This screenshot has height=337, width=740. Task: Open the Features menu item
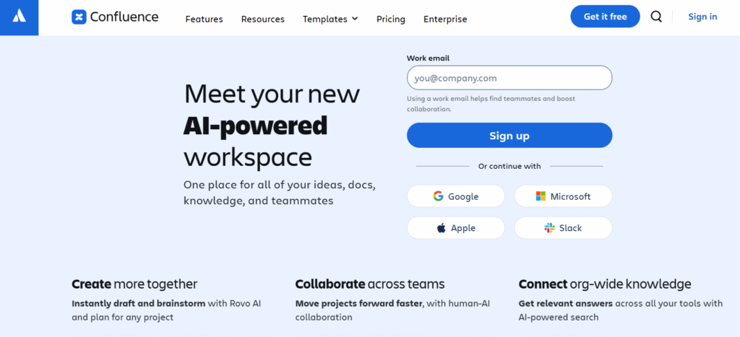[204, 19]
